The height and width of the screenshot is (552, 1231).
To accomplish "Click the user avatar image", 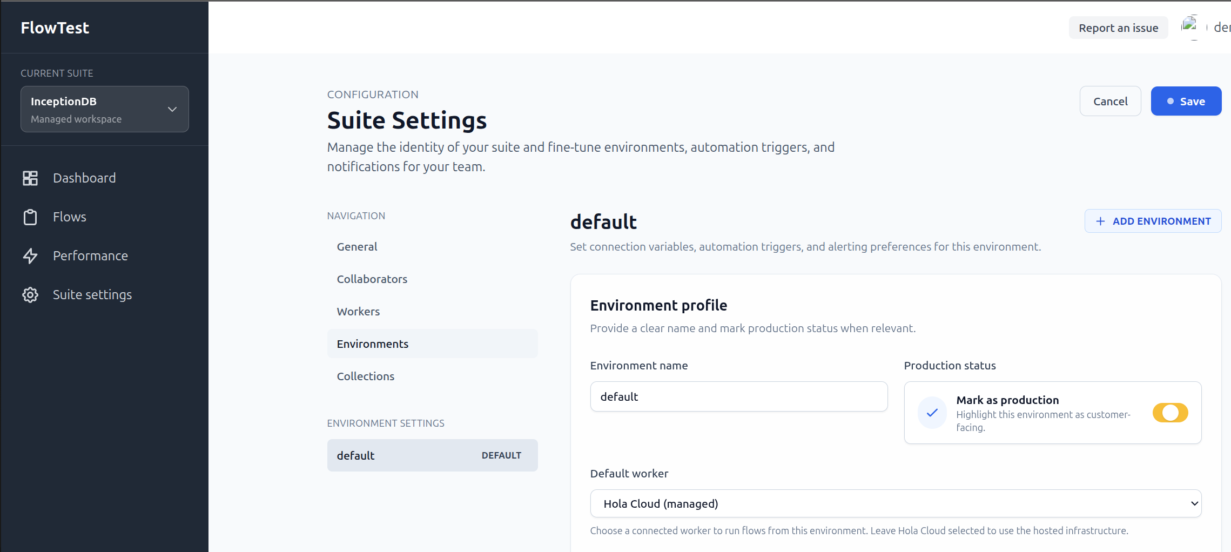I will coord(1189,27).
